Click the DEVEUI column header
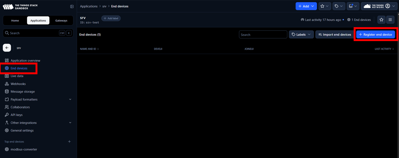399x158 pixels. tap(158, 49)
